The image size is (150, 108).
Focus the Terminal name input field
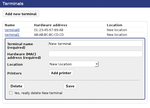[x=95, y=43]
